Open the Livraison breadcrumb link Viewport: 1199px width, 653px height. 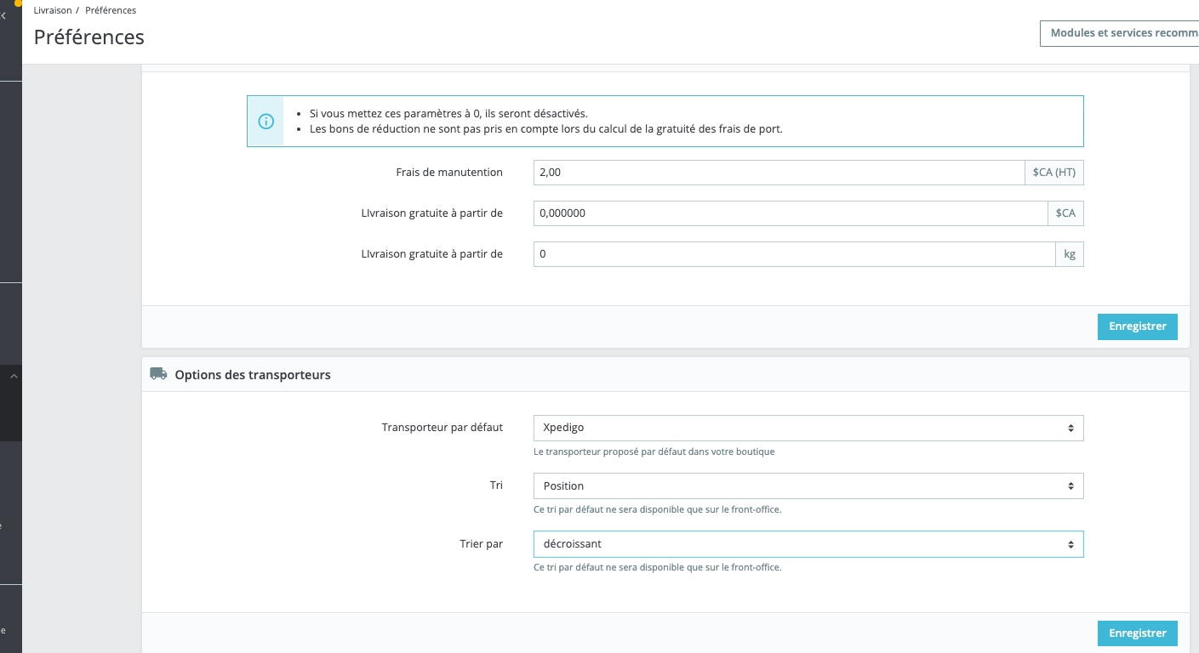tap(52, 10)
